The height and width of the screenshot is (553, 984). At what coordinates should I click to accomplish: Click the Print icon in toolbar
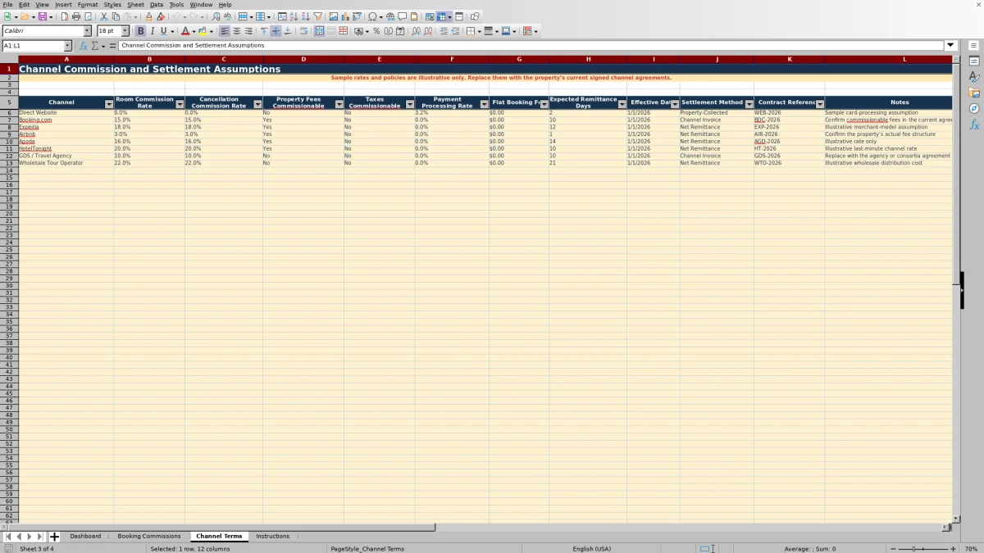(76, 16)
